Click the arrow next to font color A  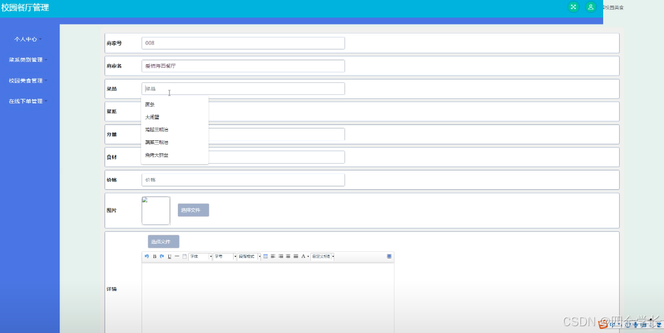click(308, 256)
